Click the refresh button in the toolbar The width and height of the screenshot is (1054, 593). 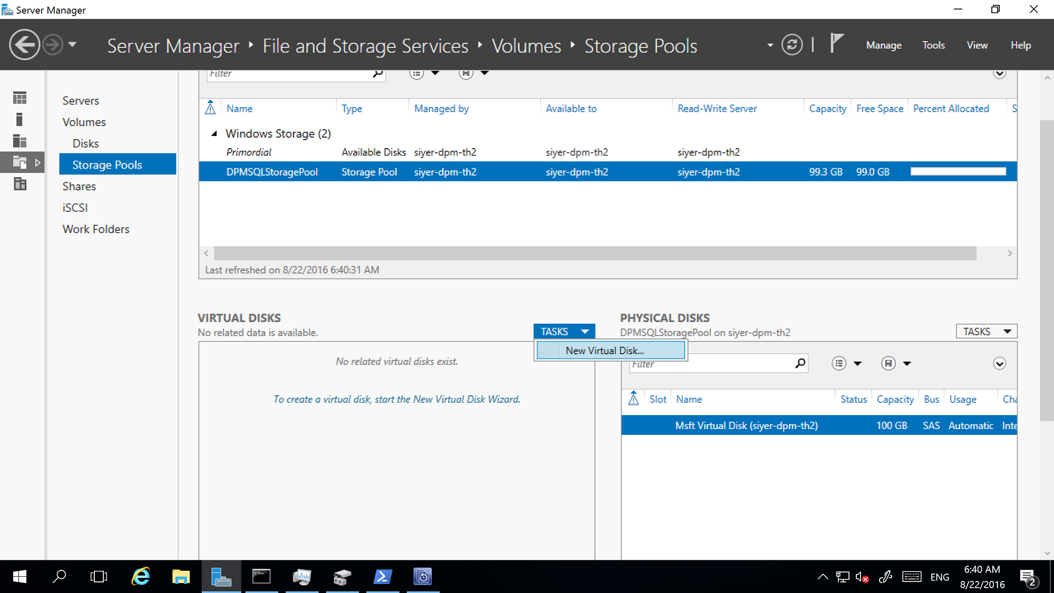pyautogui.click(x=794, y=45)
